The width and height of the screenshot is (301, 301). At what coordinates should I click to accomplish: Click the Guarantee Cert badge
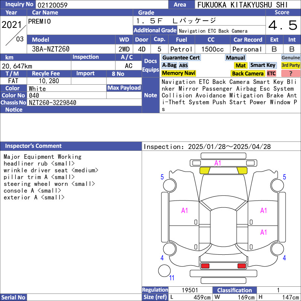click(x=181, y=58)
